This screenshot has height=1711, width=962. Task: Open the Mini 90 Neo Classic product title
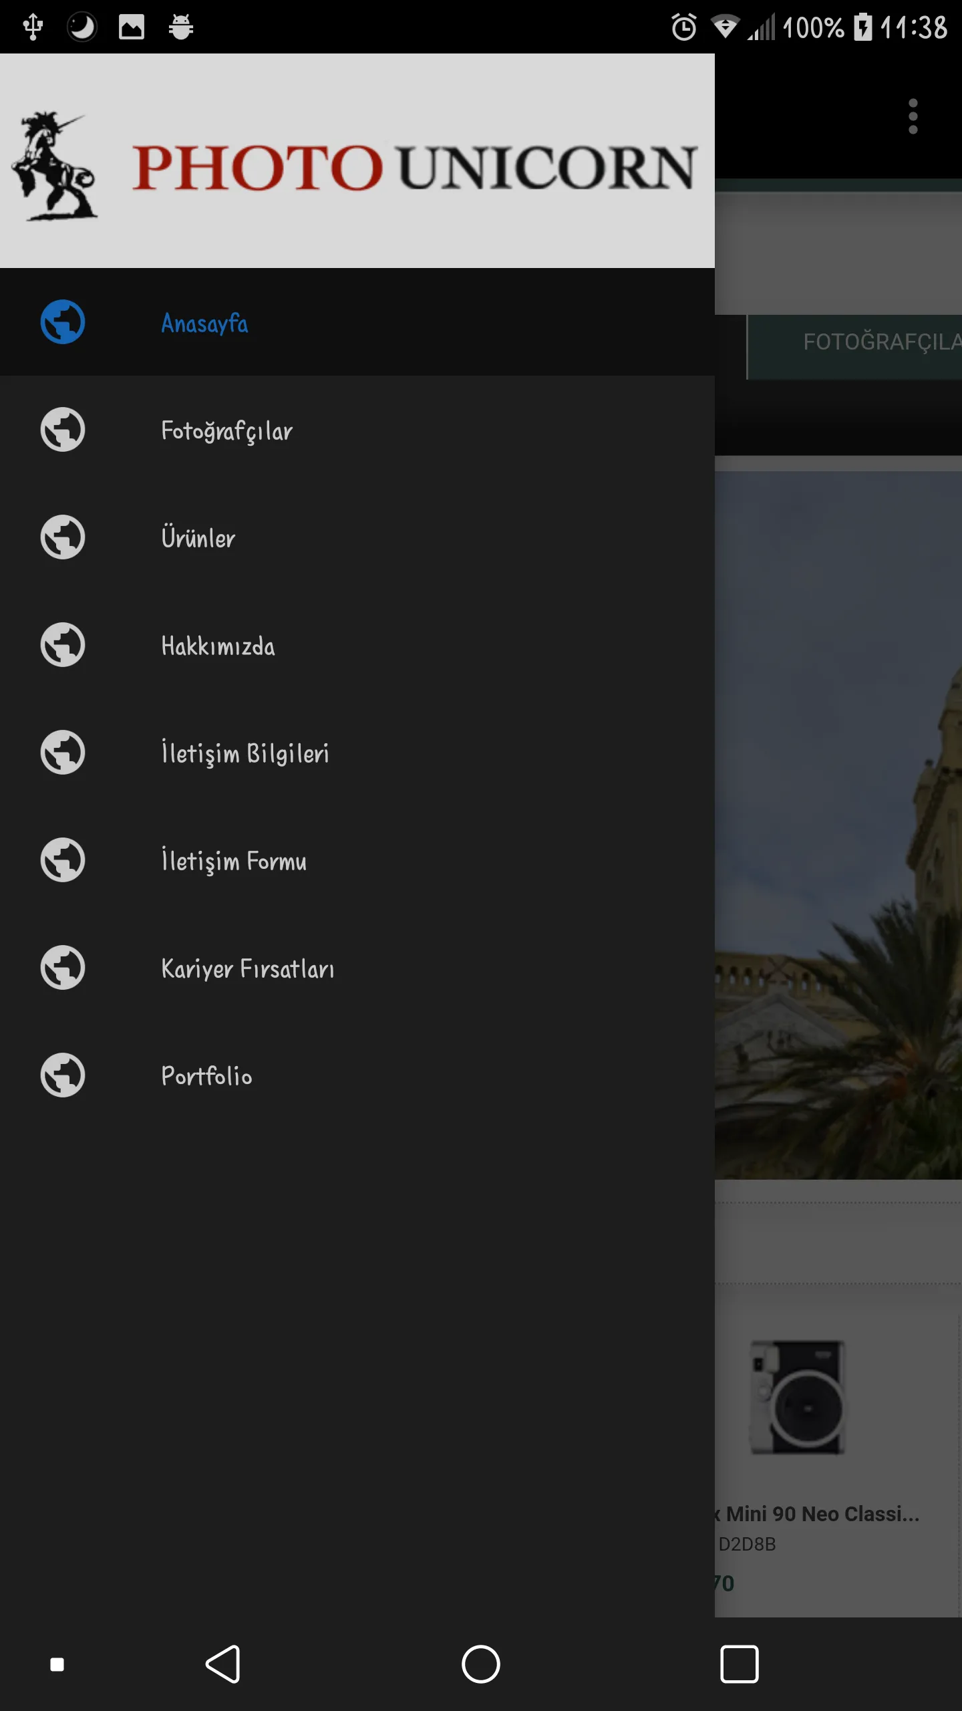pos(818,1514)
